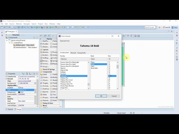Switch to the Java EE perspective

pyautogui.click(x=166, y=27)
